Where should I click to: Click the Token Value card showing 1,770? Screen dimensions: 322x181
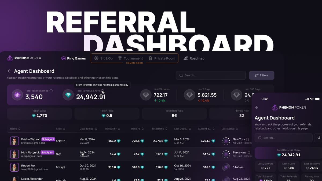39,114
